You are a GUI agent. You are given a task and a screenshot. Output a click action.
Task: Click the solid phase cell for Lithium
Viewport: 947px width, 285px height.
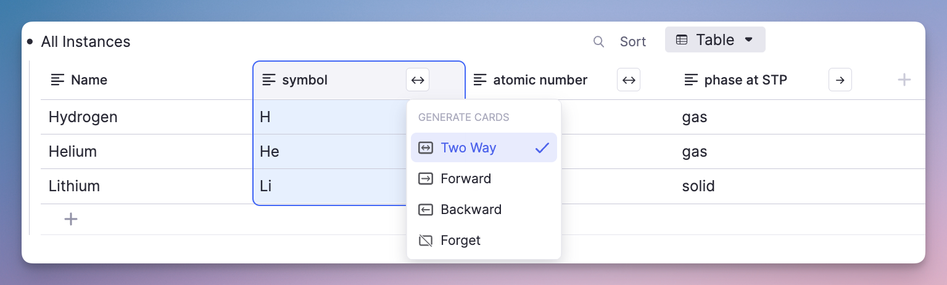698,186
